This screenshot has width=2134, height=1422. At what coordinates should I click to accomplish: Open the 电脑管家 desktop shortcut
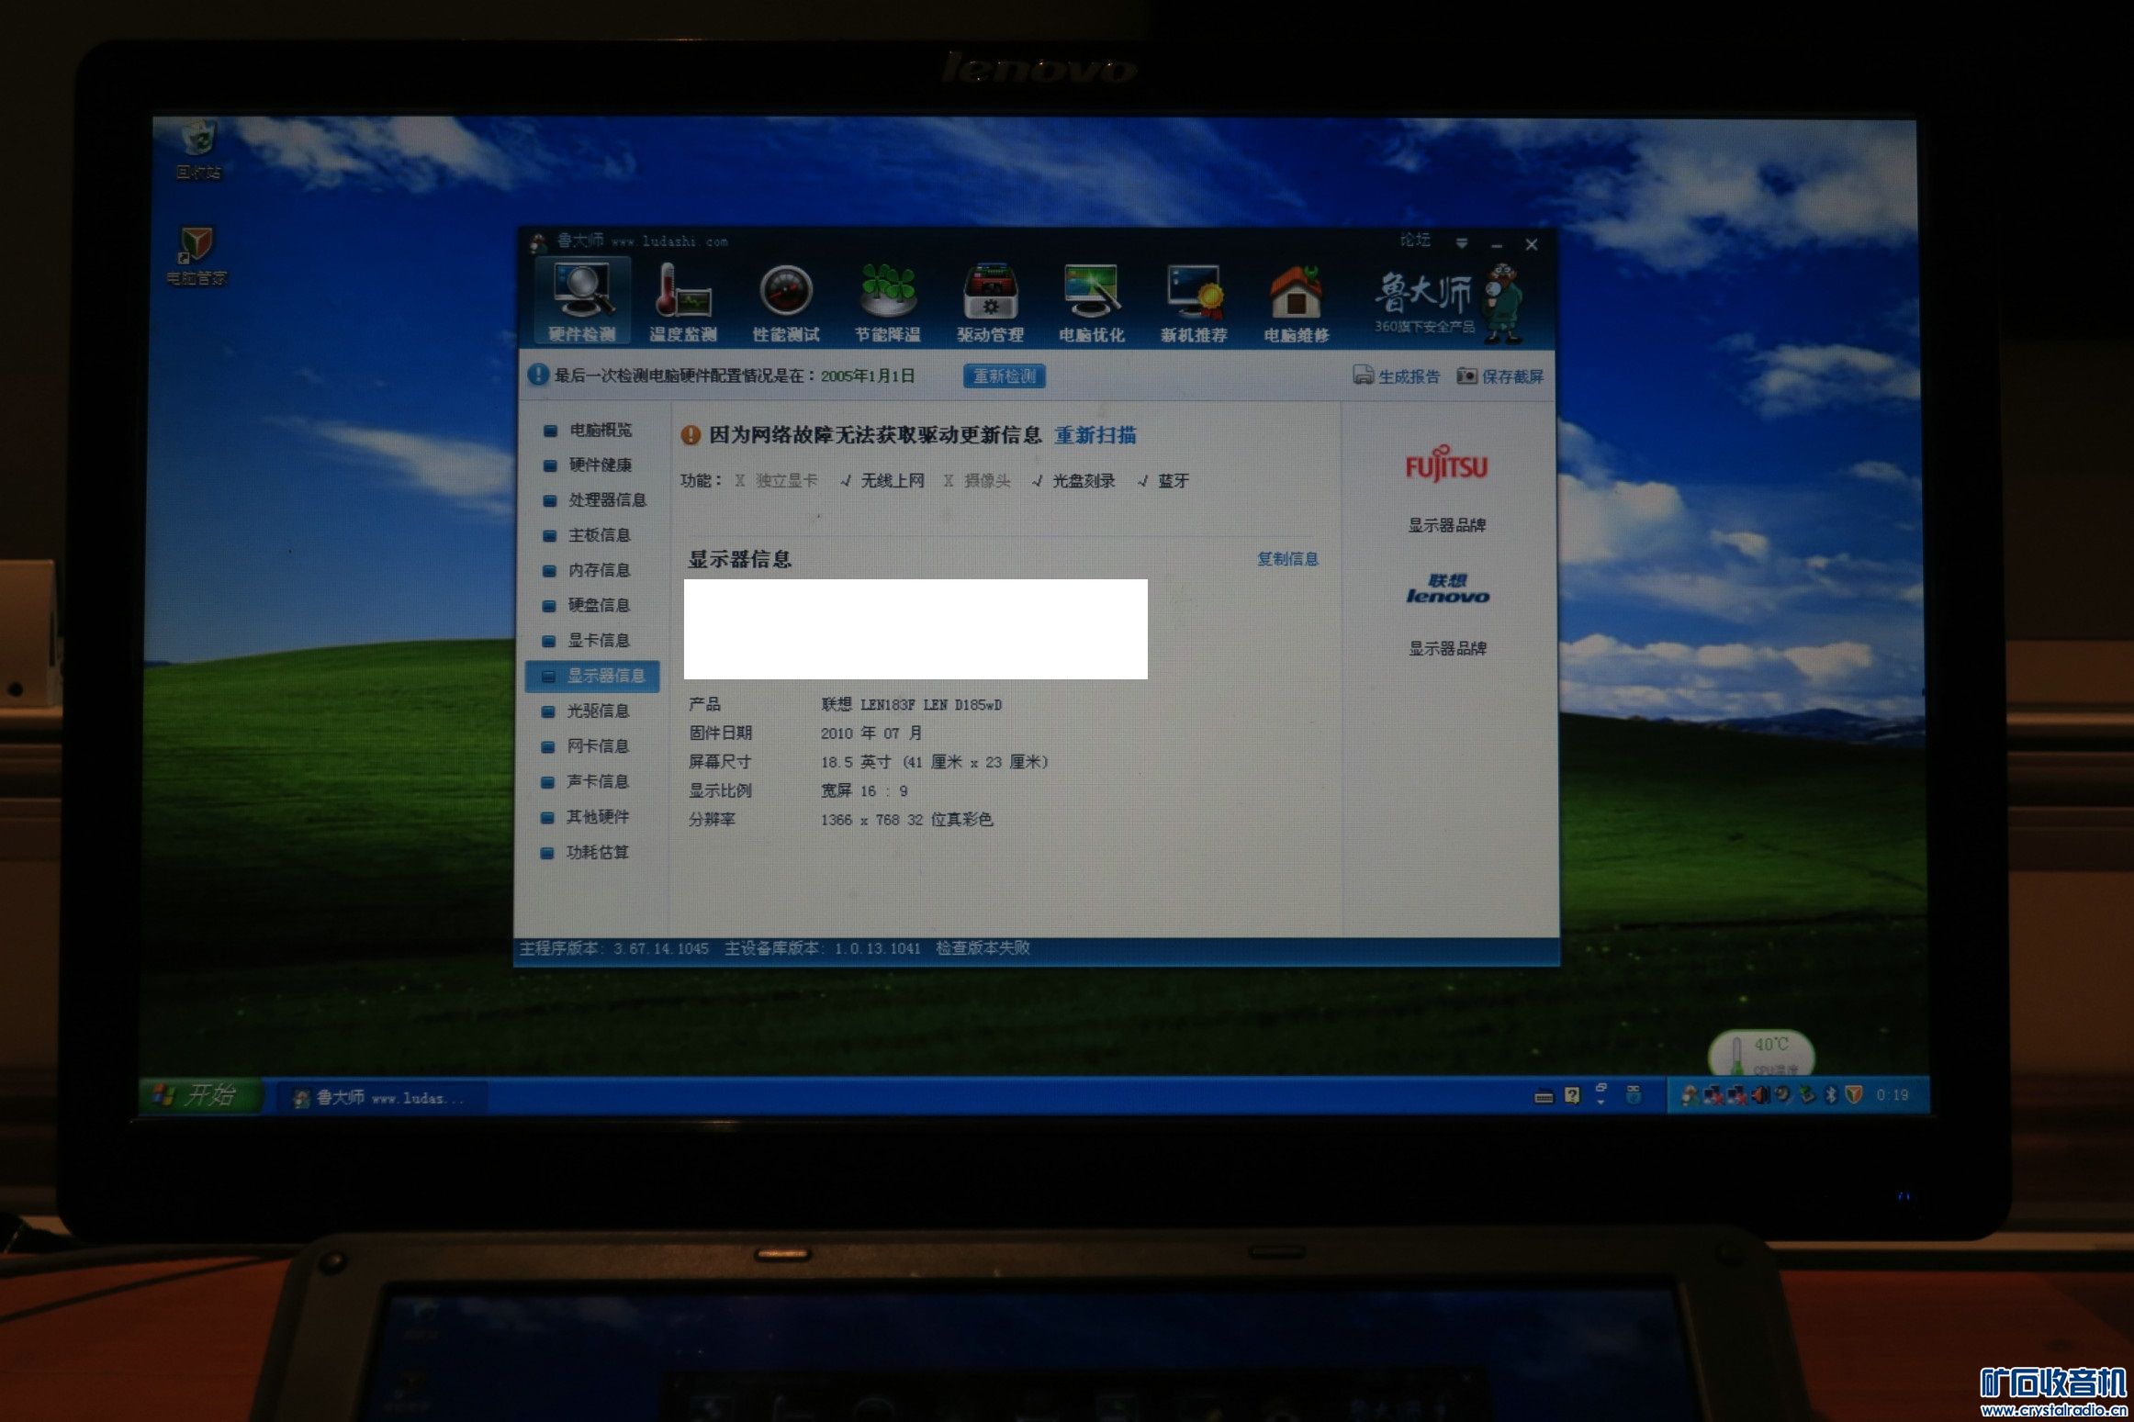196,257
